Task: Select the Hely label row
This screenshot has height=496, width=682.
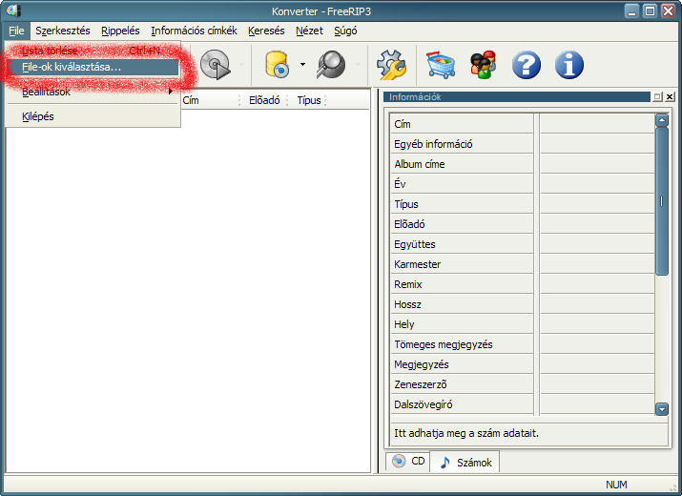Action: pos(462,324)
